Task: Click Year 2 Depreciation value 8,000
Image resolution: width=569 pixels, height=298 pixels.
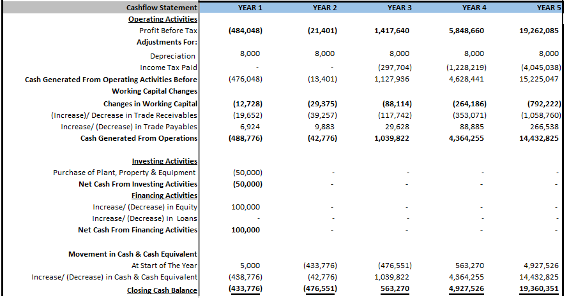Action: click(x=324, y=53)
